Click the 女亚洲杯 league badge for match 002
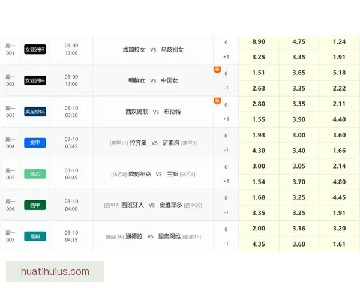Viewport: 360px width, 288px height. (35, 80)
